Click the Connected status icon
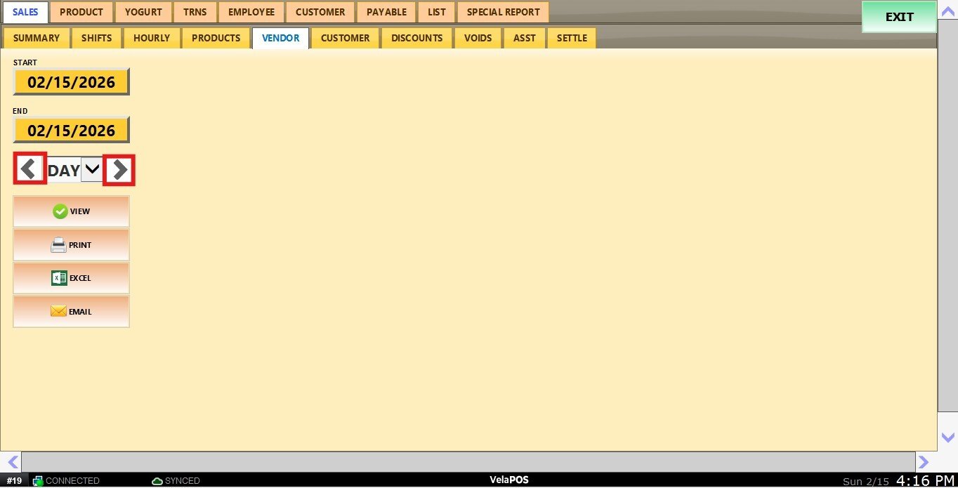Image resolution: width=958 pixels, height=488 pixels. (x=37, y=481)
